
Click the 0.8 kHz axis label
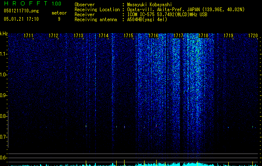pyautogui.click(x=3, y=116)
